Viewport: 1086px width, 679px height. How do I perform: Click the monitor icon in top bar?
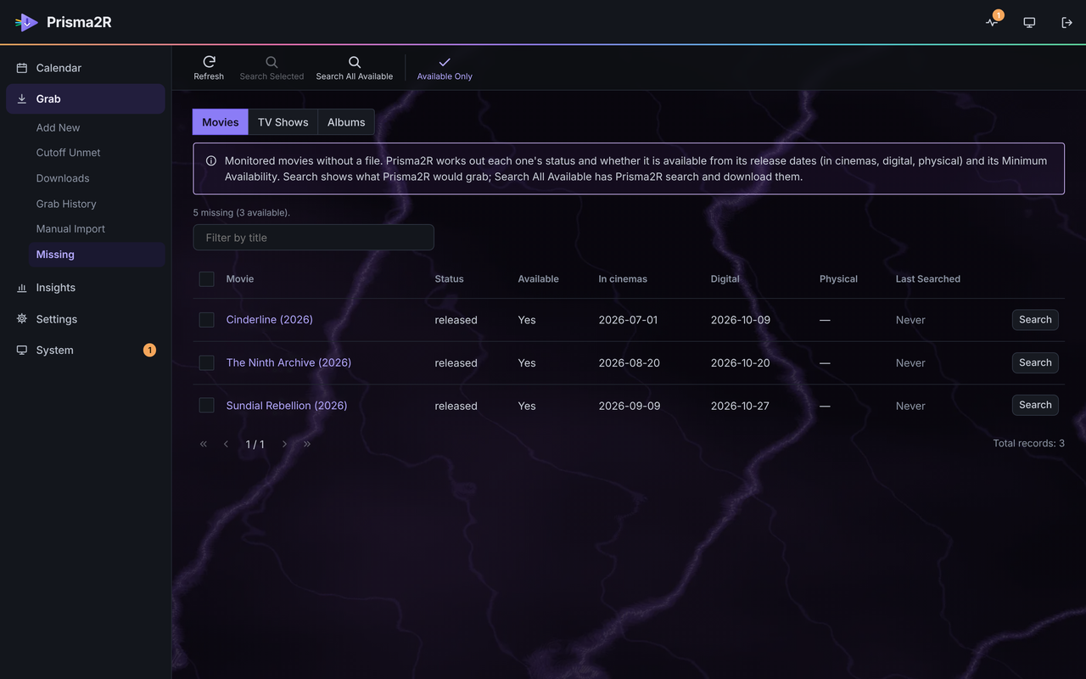(1029, 22)
